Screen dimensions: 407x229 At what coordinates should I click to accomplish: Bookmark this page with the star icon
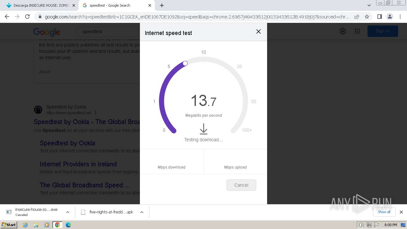pyautogui.click(x=367, y=17)
